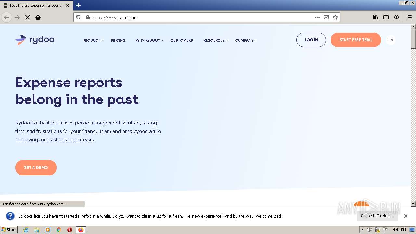Open network status tray icon
Viewport: 416px width, 234px height.
point(377,230)
